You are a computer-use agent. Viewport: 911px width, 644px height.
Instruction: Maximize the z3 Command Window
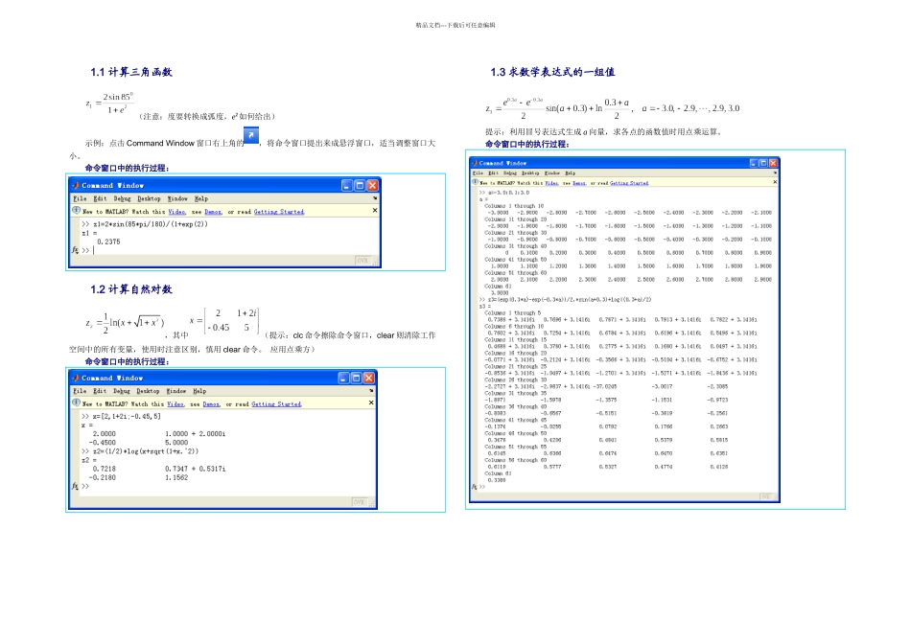[763, 163]
